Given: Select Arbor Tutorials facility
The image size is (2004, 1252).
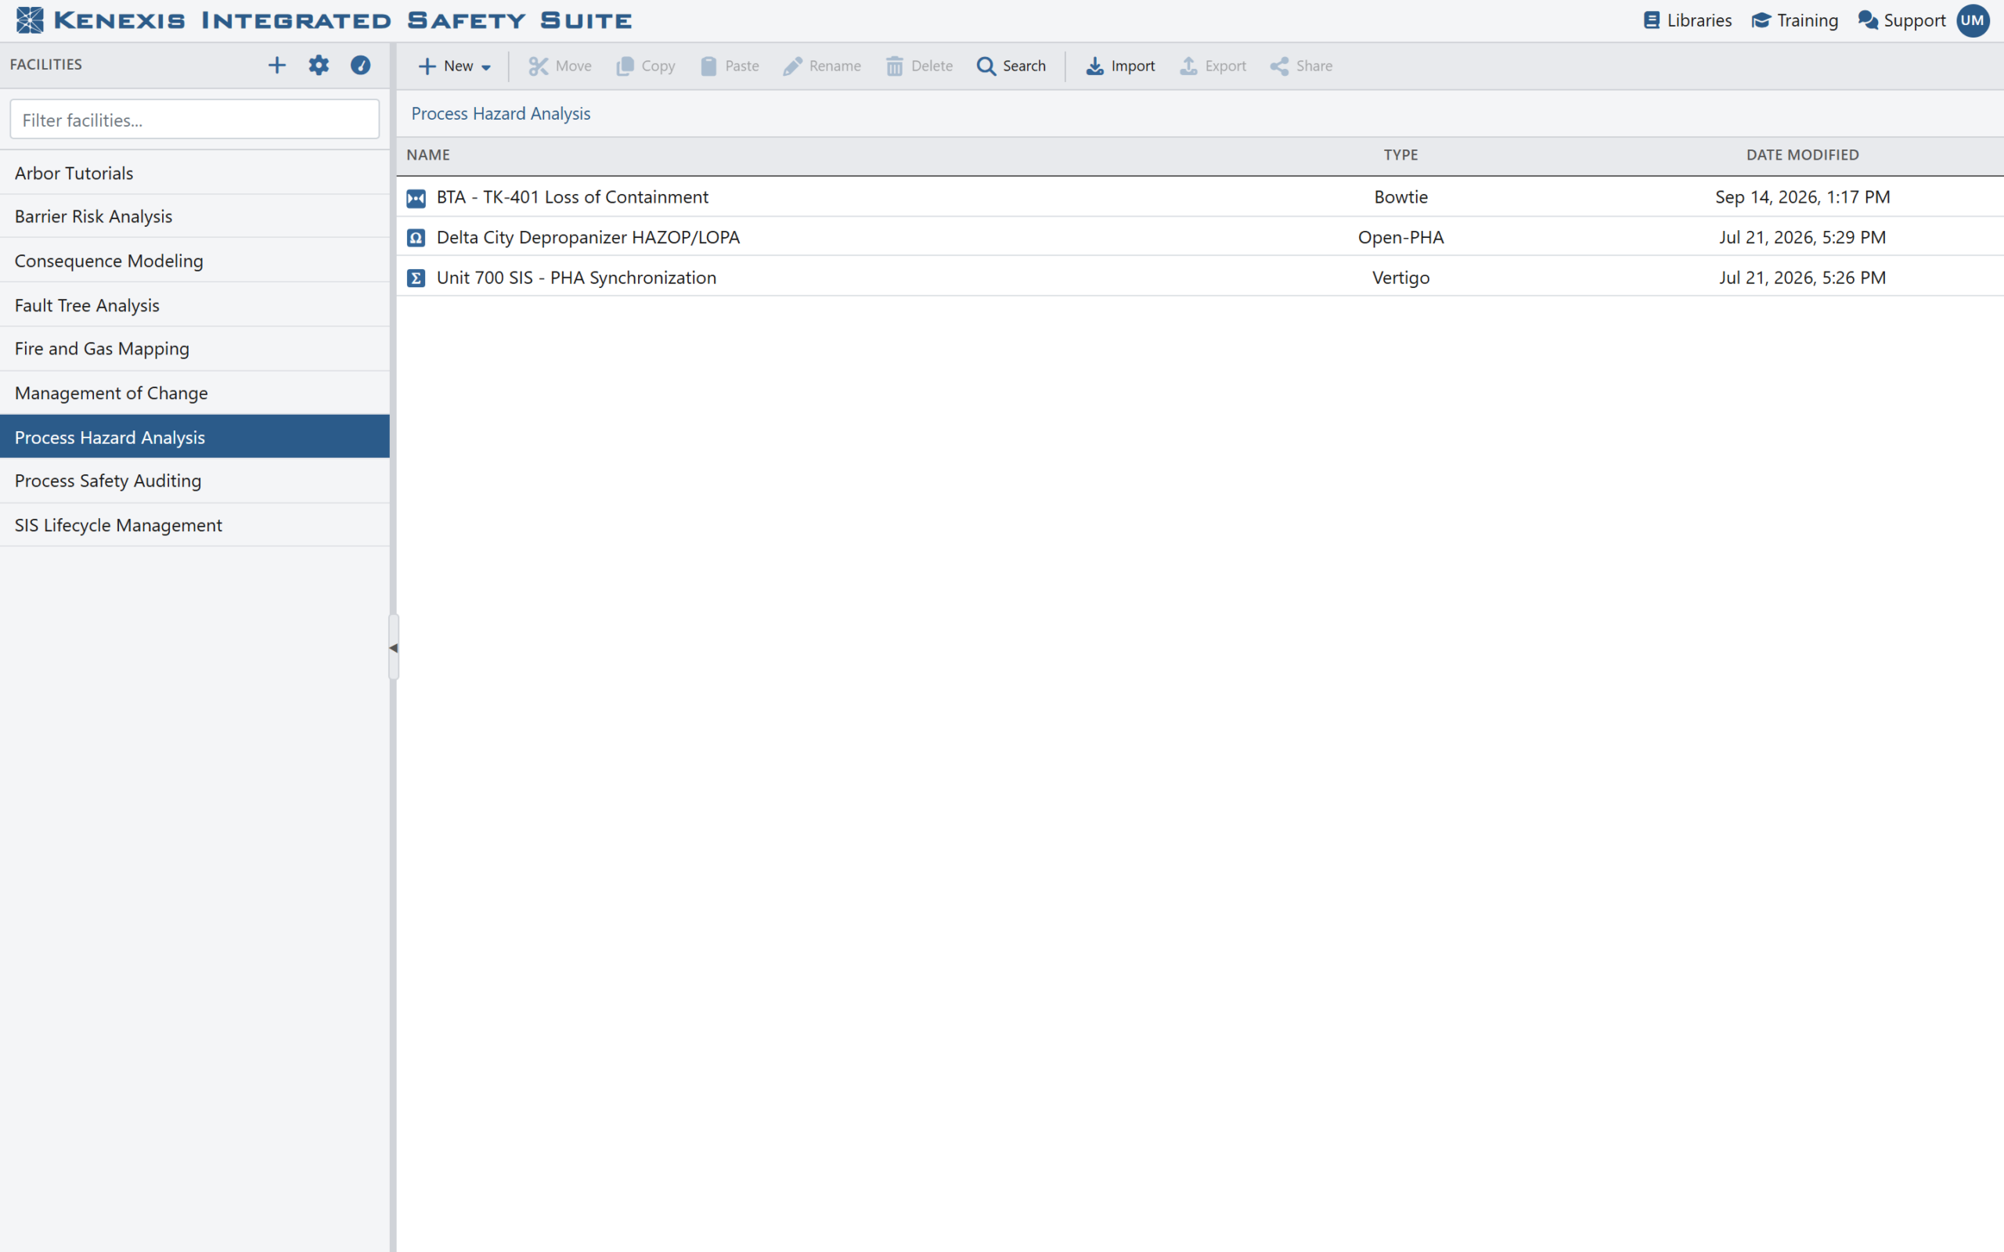Looking at the screenshot, I should pos(195,173).
